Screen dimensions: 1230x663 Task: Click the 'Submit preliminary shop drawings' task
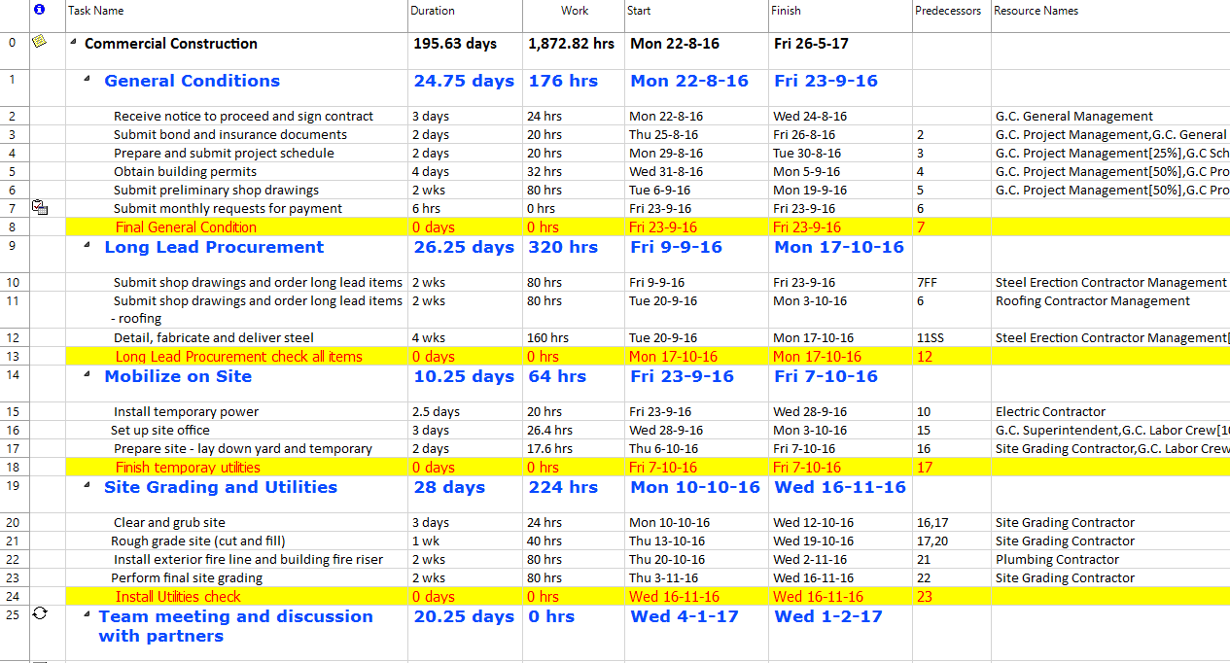coord(216,190)
